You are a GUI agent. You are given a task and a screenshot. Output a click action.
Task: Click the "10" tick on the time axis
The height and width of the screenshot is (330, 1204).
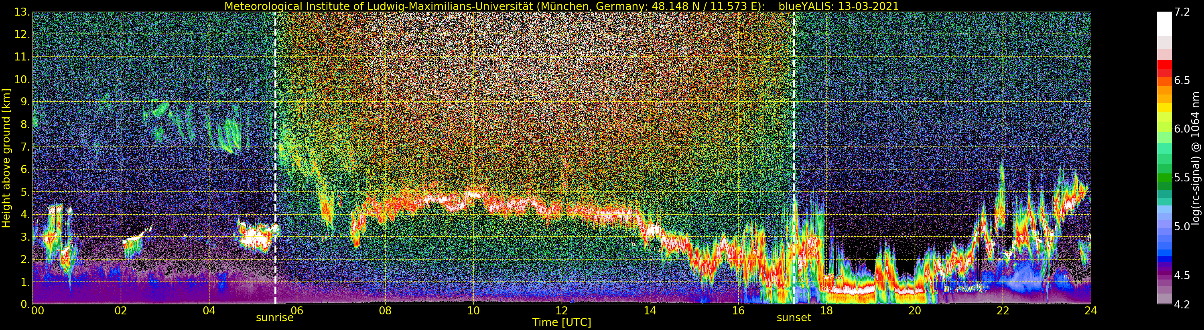pyautogui.click(x=473, y=311)
